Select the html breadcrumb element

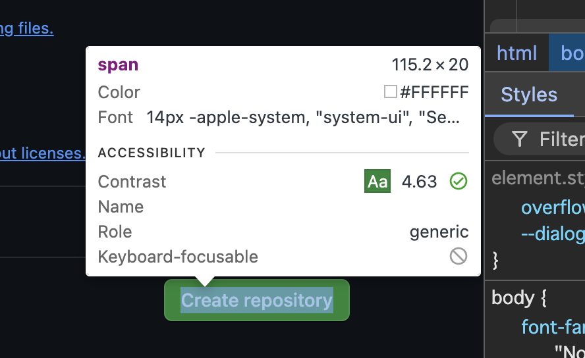click(516, 53)
